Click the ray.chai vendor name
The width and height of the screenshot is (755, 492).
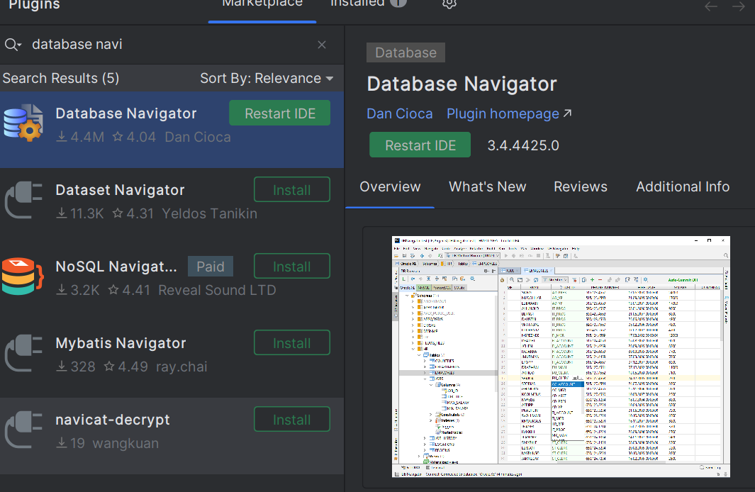[x=181, y=367]
